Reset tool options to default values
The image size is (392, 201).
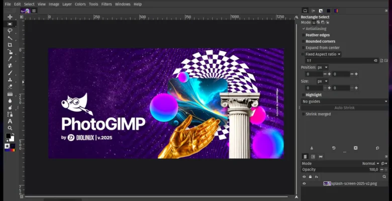pyautogui.click(x=377, y=148)
